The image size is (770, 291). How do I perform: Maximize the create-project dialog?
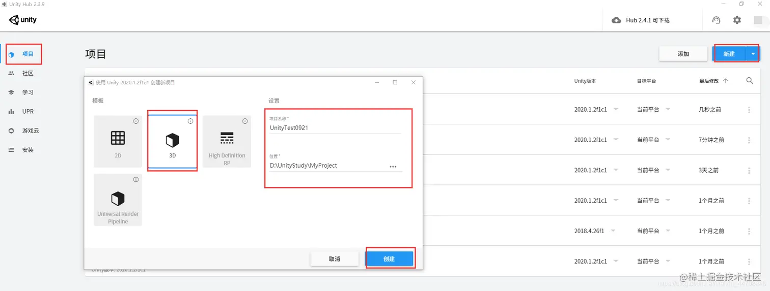(395, 82)
